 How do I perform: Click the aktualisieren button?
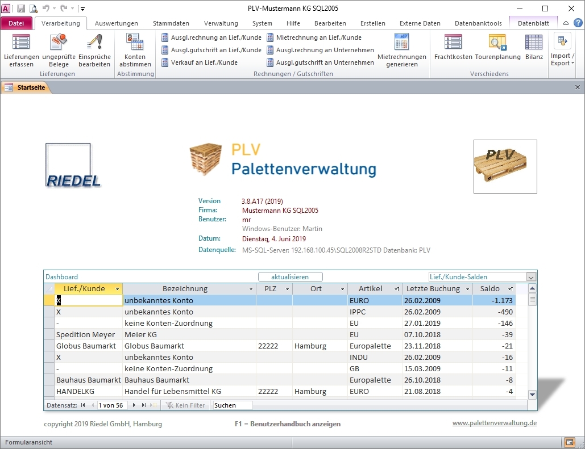tap(291, 277)
